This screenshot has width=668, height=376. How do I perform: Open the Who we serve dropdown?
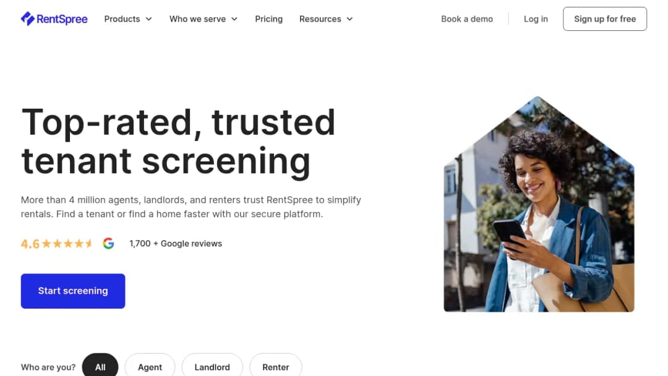click(x=203, y=19)
